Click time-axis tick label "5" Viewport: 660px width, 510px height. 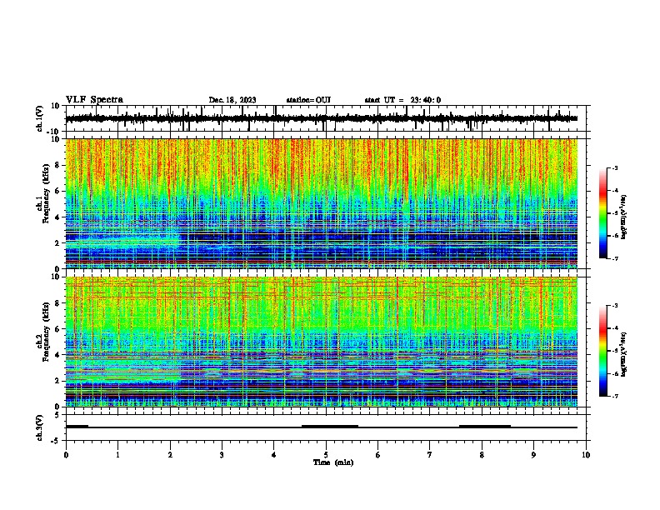tap(326, 455)
